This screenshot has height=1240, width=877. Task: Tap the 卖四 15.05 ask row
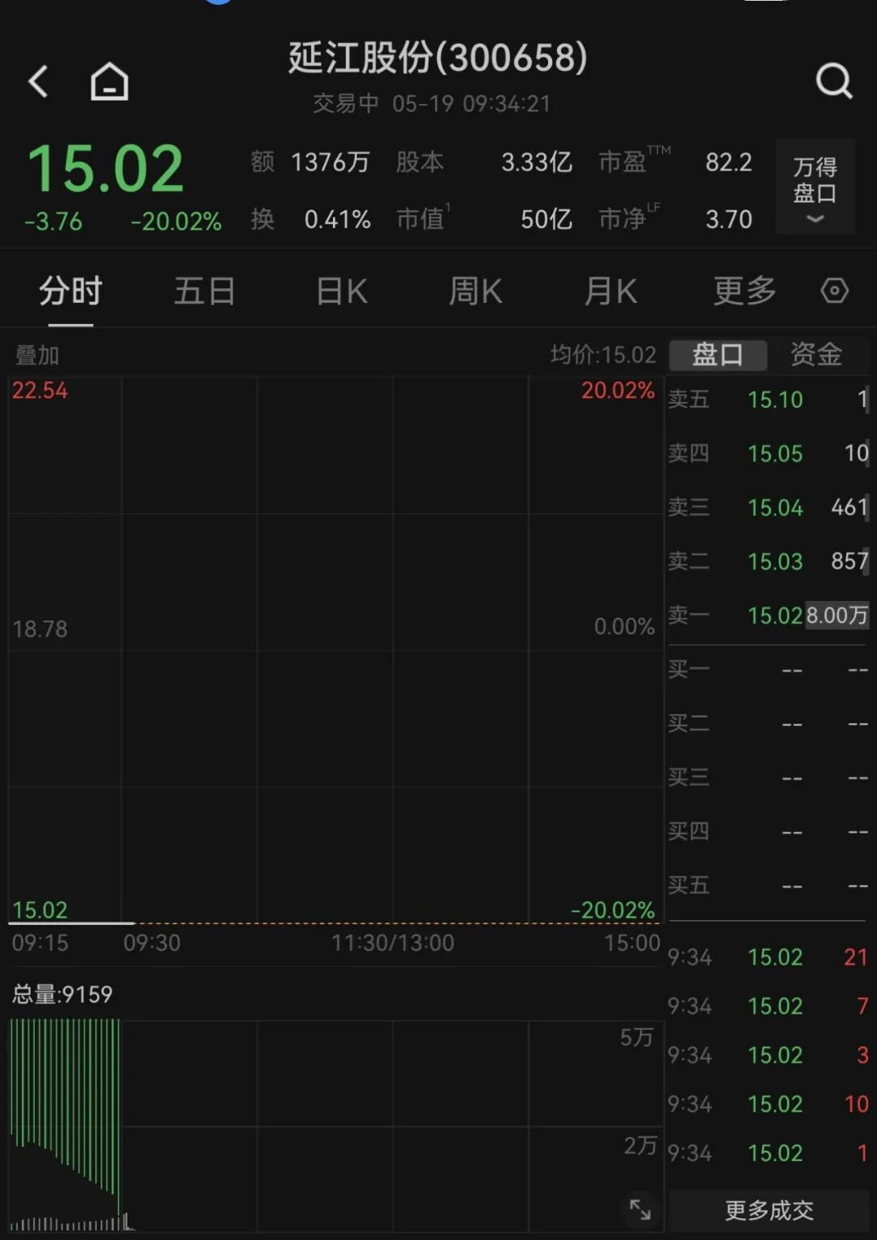tap(768, 453)
